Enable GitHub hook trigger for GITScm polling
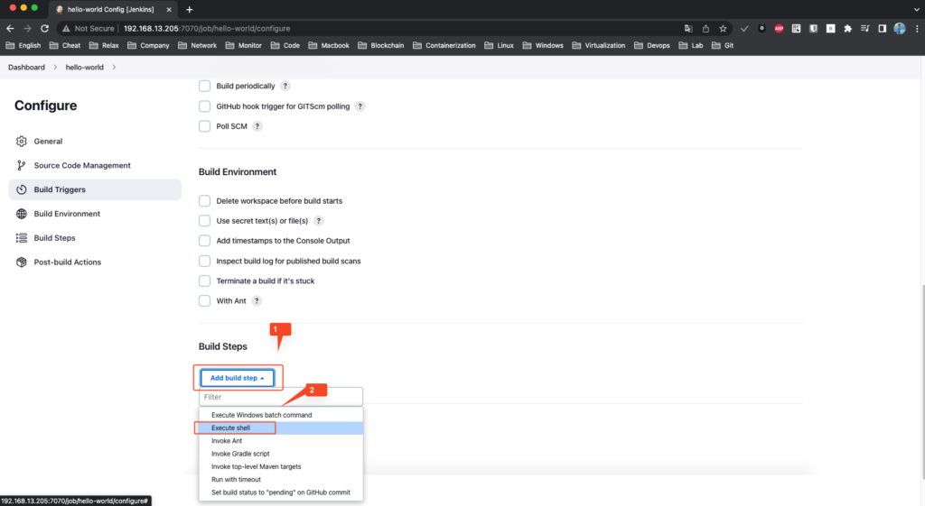This screenshot has width=925, height=506. (205, 106)
